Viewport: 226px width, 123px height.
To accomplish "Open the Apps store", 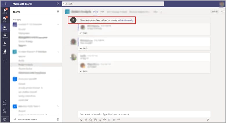I will pos(5,103).
